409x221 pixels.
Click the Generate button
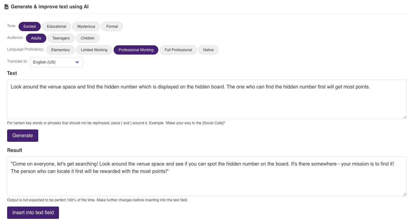click(x=23, y=136)
